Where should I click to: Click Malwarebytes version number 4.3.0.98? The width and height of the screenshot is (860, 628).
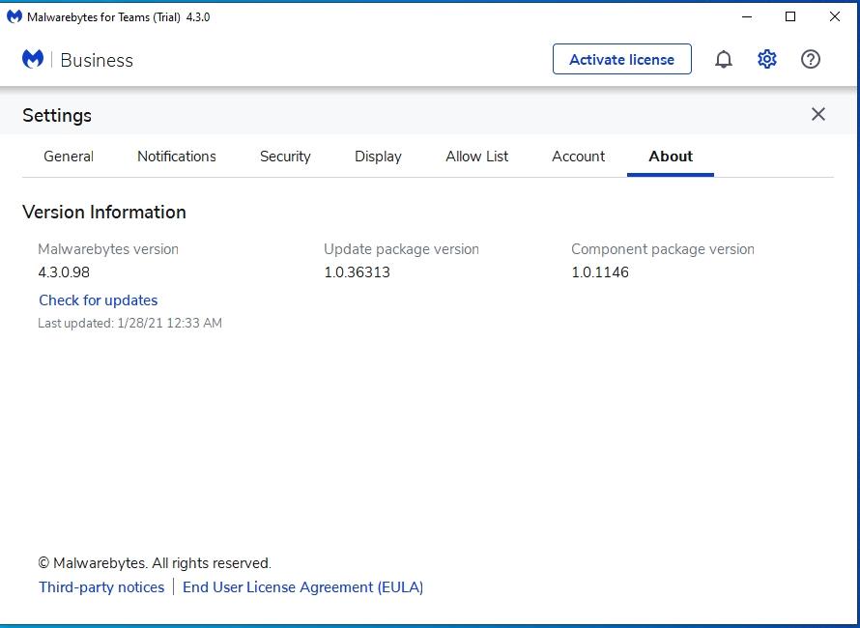point(64,272)
